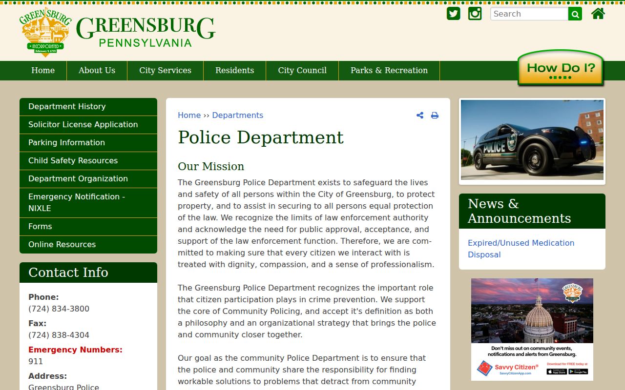The image size is (625, 390).
Task: Open the City Services menu
Action: click(x=166, y=71)
